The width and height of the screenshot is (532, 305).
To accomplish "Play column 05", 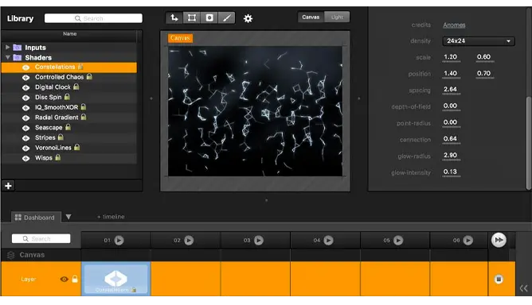I will coord(398,241).
